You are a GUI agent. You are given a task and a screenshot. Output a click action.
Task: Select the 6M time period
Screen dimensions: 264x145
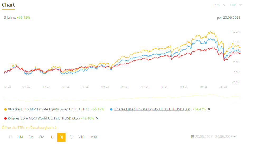click(x=42, y=137)
